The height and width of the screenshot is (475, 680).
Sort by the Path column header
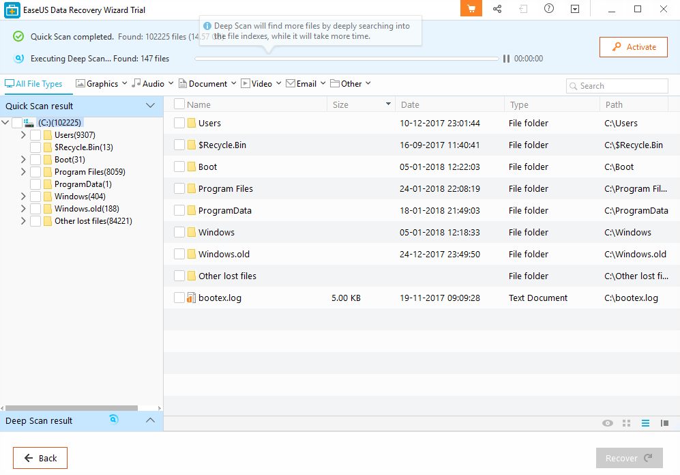coord(634,104)
